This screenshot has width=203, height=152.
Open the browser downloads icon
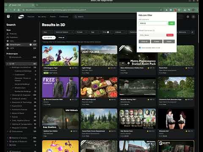(185, 10)
